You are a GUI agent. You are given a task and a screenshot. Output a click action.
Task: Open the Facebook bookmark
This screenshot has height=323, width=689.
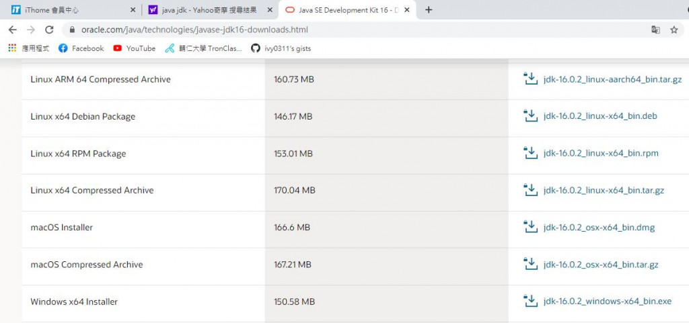tap(81, 48)
